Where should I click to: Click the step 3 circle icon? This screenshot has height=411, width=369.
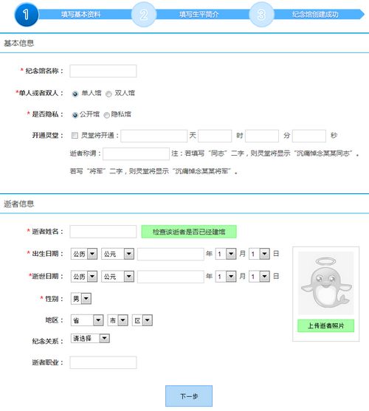click(261, 15)
